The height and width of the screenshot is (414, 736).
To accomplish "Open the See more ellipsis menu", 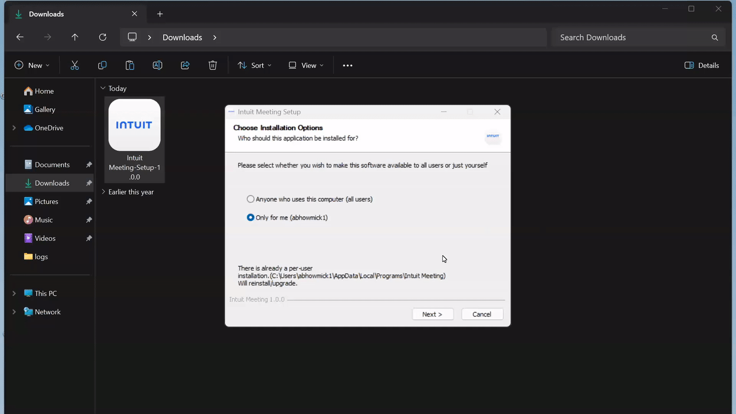I will pyautogui.click(x=348, y=65).
